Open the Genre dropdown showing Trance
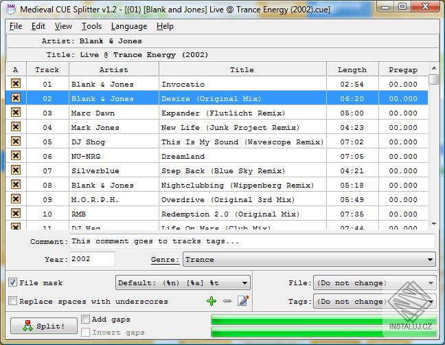This screenshot has height=345, width=445. (309, 260)
